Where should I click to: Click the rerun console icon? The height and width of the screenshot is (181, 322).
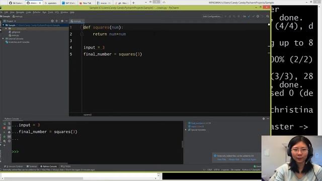click(x=5, y=124)
